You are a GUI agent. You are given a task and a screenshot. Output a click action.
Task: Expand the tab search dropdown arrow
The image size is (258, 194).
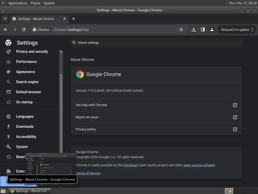[x=5, y=19]
